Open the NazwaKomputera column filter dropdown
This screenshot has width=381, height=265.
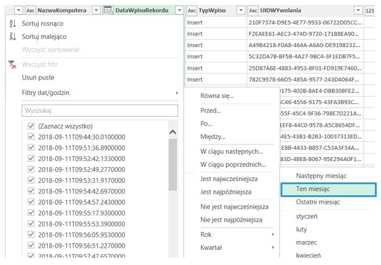96,10
